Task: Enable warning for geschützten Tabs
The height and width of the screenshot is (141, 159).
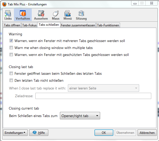Action: [x=11, y=55]
